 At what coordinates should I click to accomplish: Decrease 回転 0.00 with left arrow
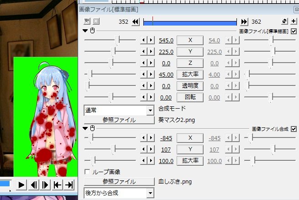point(144,97)
